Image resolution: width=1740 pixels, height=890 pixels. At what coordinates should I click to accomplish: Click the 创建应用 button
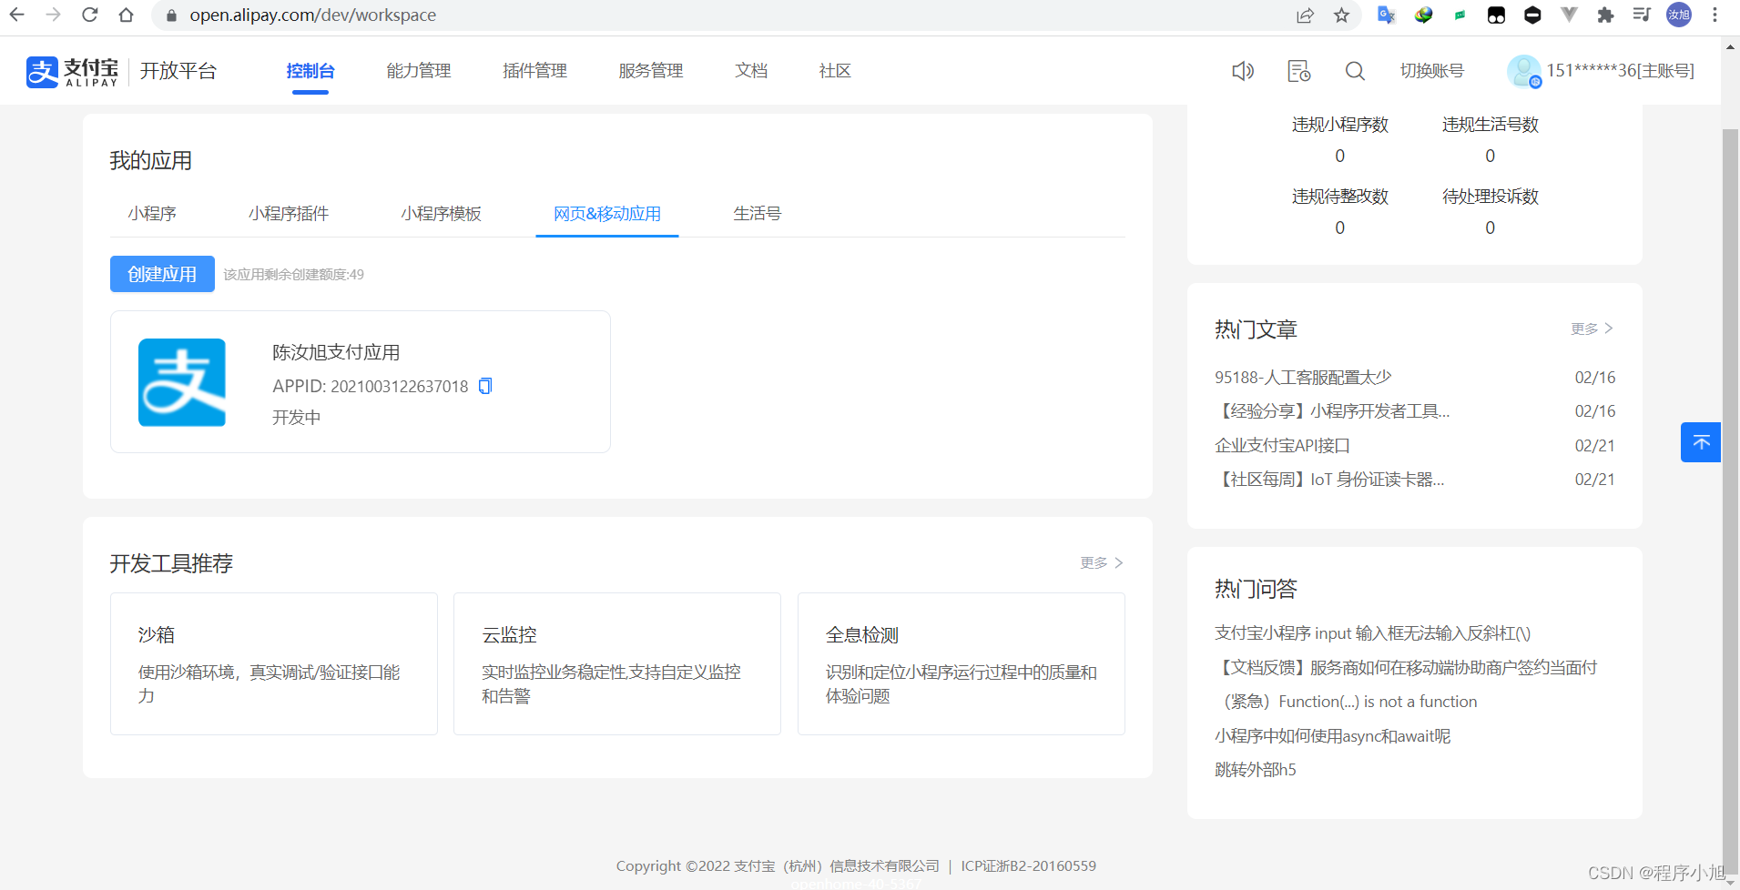pos(162,274)
